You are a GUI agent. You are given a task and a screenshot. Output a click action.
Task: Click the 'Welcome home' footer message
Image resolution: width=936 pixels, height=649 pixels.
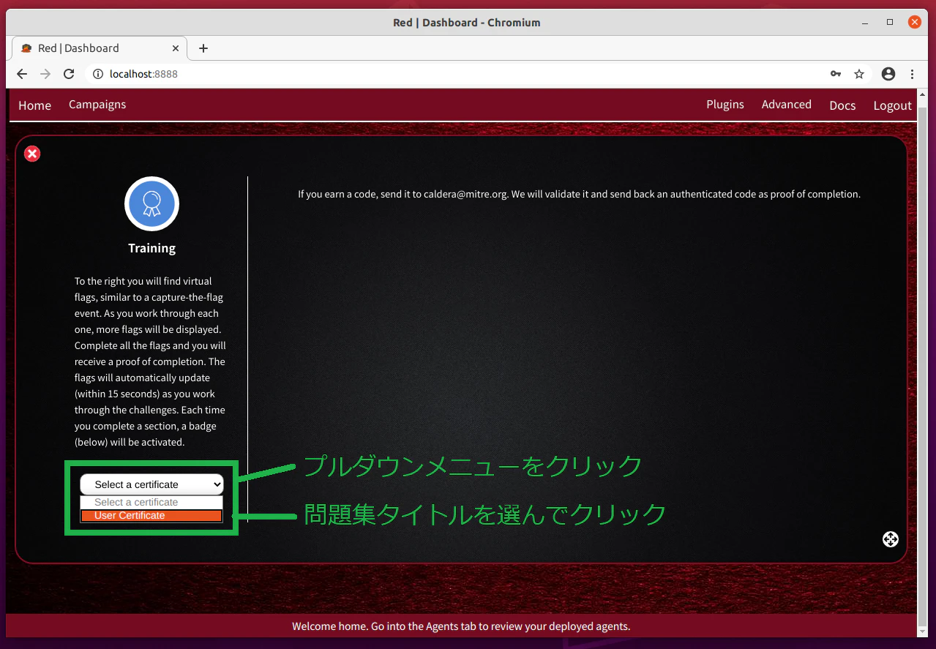coord(461,626)
